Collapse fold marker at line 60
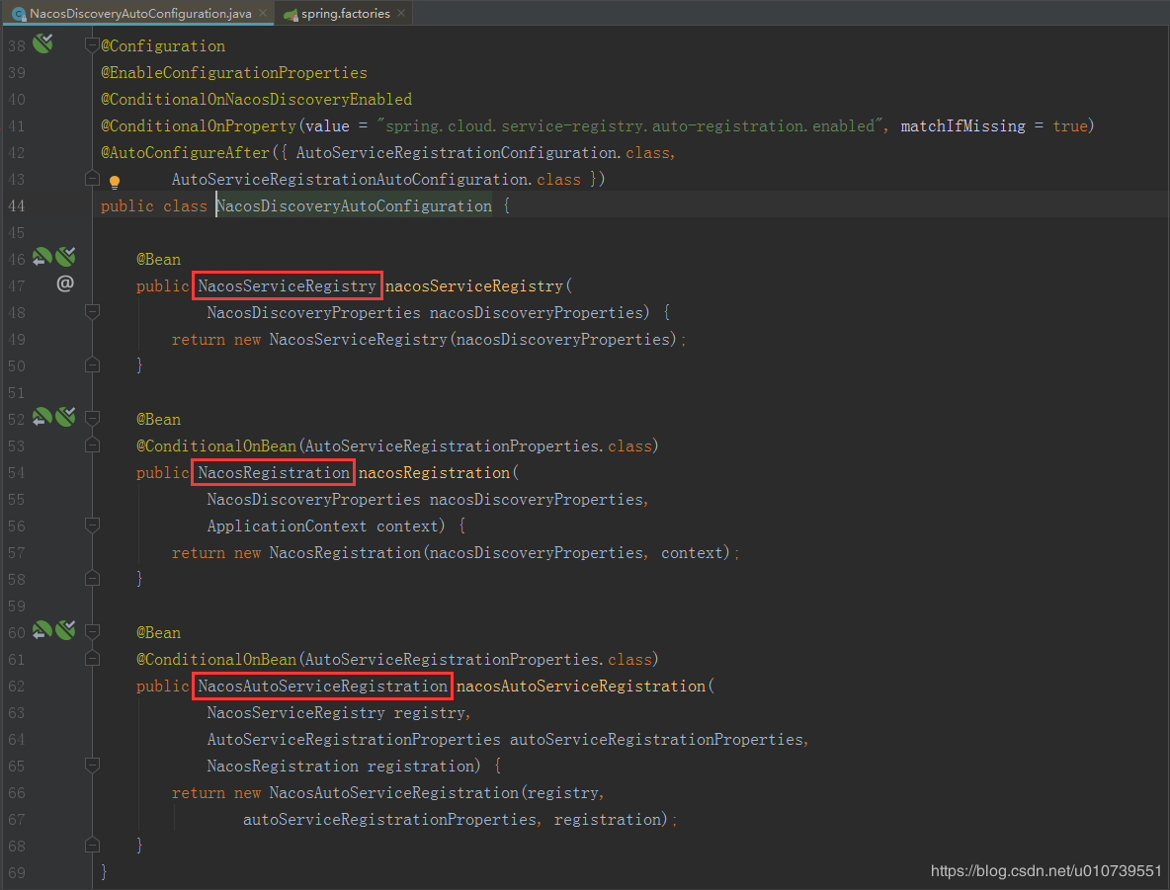 click(92, 632)
